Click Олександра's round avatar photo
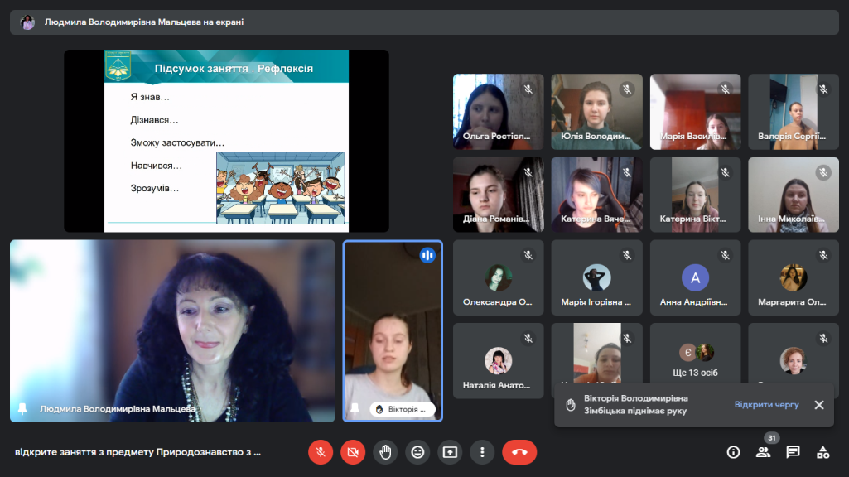 [498, 277]
